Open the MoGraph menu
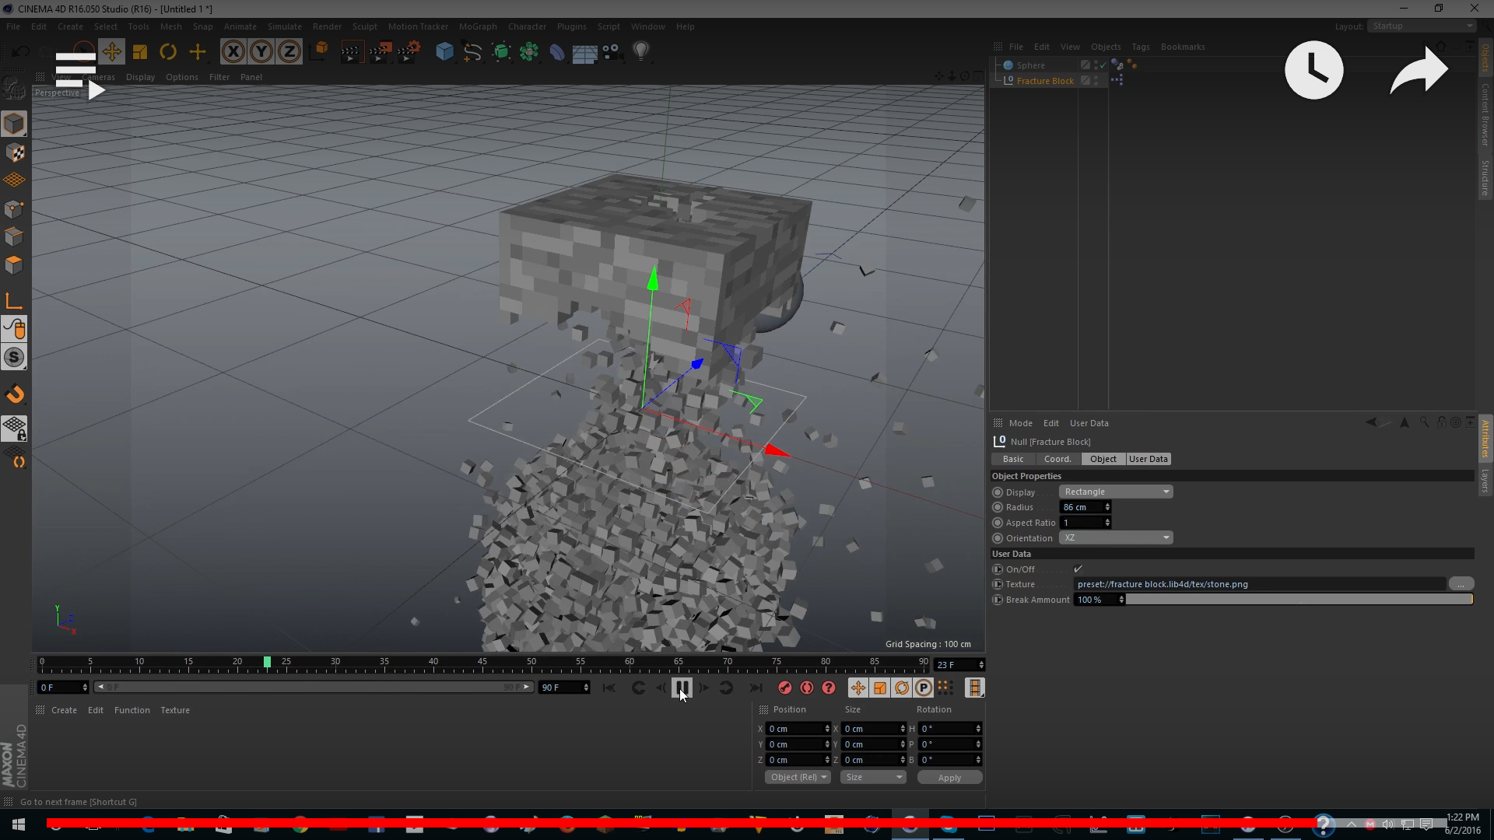The width and height of the screenshot is (1494, 840). 478,26
